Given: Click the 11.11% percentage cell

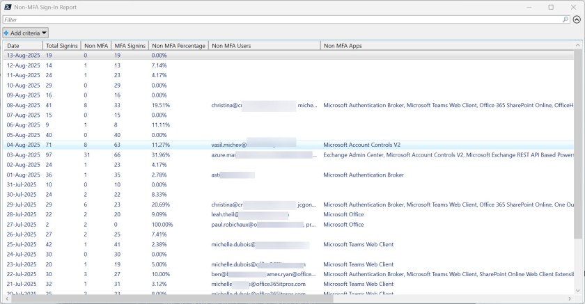Looking at the screenshot, I should click(x=161, y=125).
